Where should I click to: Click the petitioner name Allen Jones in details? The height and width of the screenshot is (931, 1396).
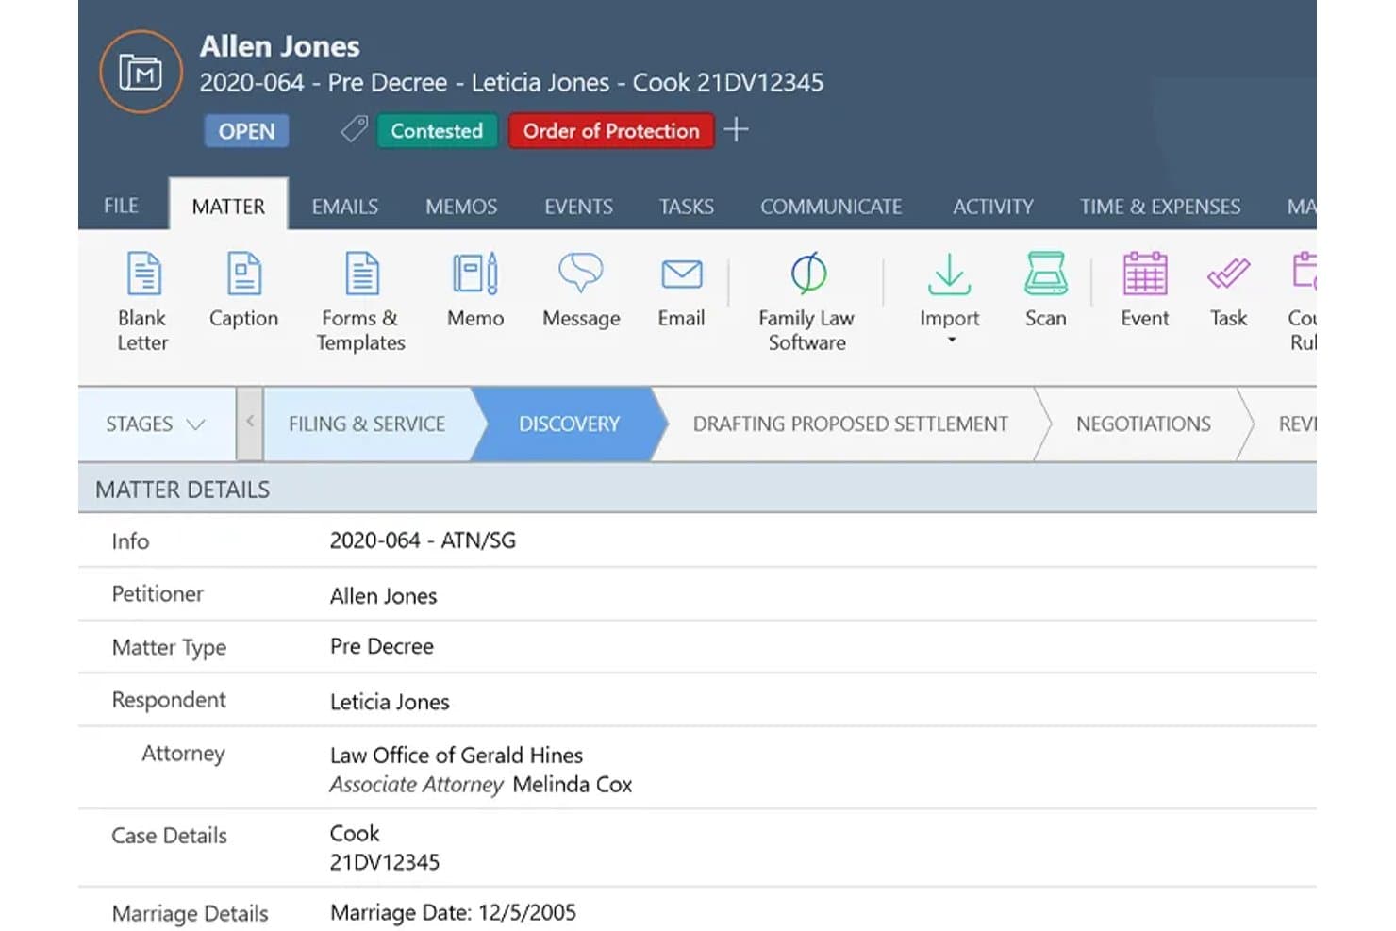(x=384, y=596)
